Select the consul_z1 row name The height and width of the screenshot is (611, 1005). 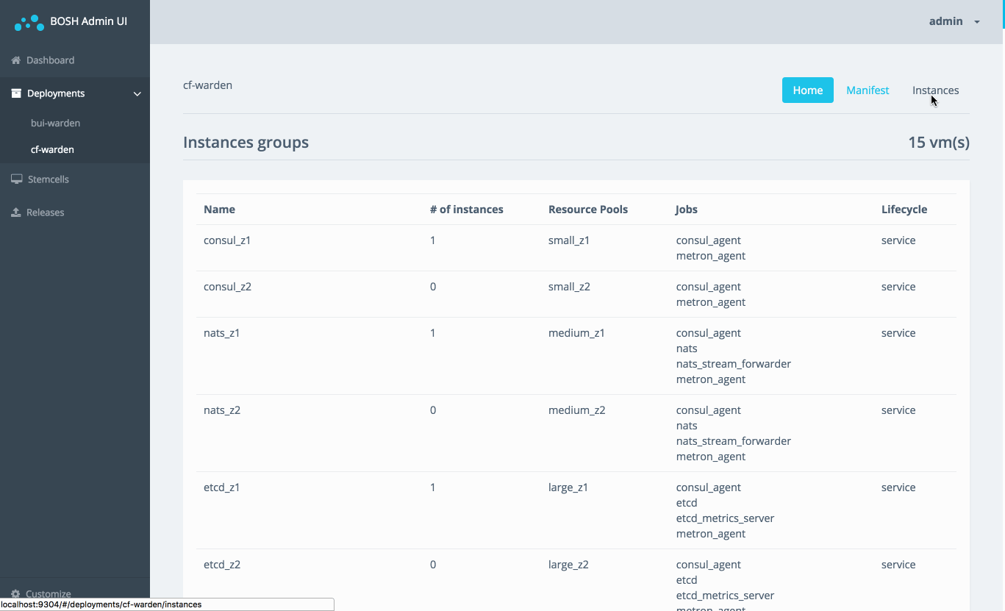[227, 240]
